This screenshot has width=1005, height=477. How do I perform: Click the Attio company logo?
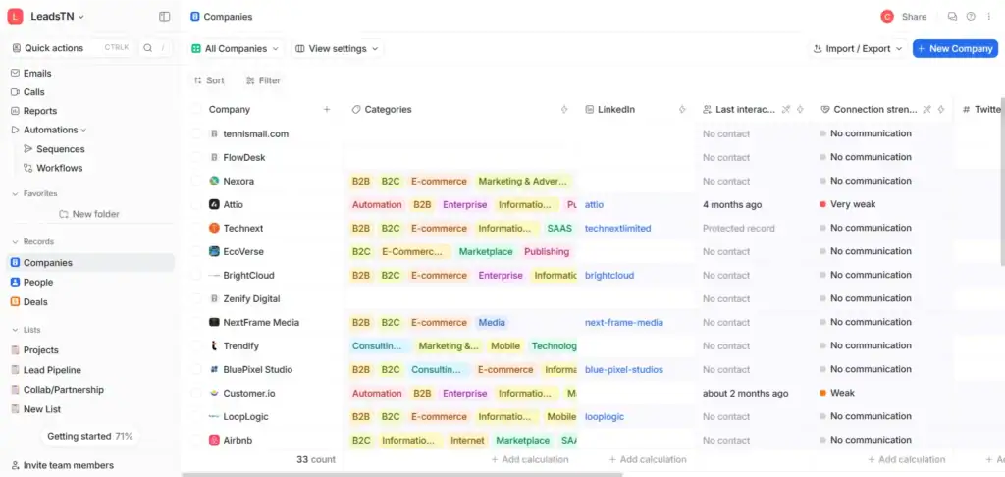[215, 204]
